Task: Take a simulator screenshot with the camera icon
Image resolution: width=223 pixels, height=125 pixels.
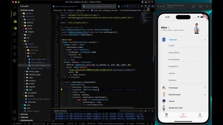Action: (200, 6)
